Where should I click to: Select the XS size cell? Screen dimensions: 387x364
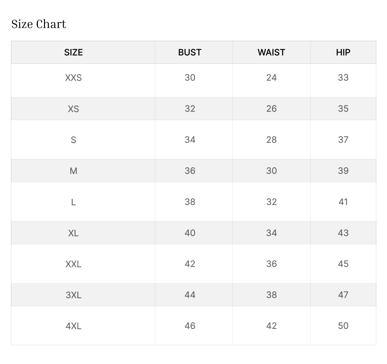click(73, 109)
